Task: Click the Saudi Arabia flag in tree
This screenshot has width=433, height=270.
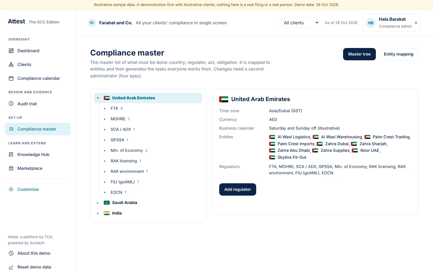Action: coord(107,203)
